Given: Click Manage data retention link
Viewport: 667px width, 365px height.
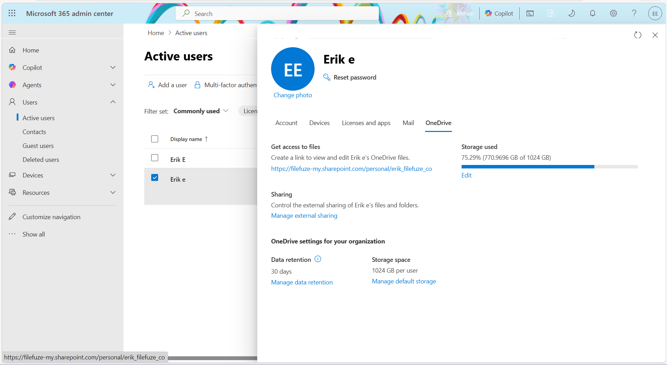Looking at the screenshot, I should tap(302, 282).
